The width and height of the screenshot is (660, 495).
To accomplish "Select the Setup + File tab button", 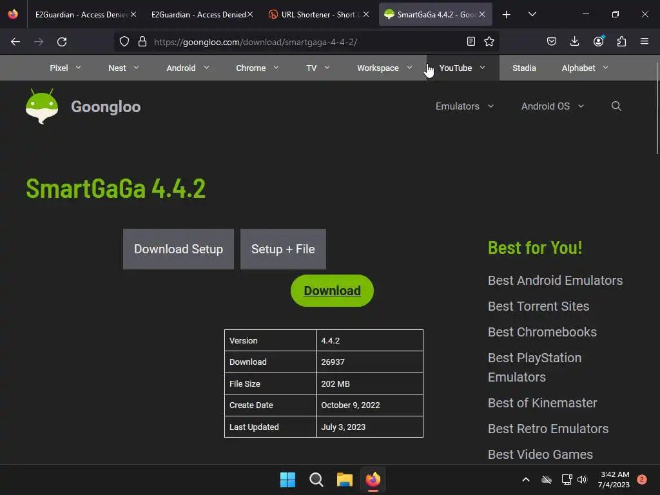I will click(284, 249).
